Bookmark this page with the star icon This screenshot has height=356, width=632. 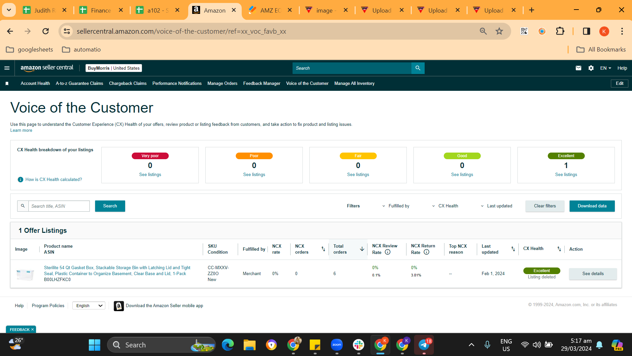499,31
